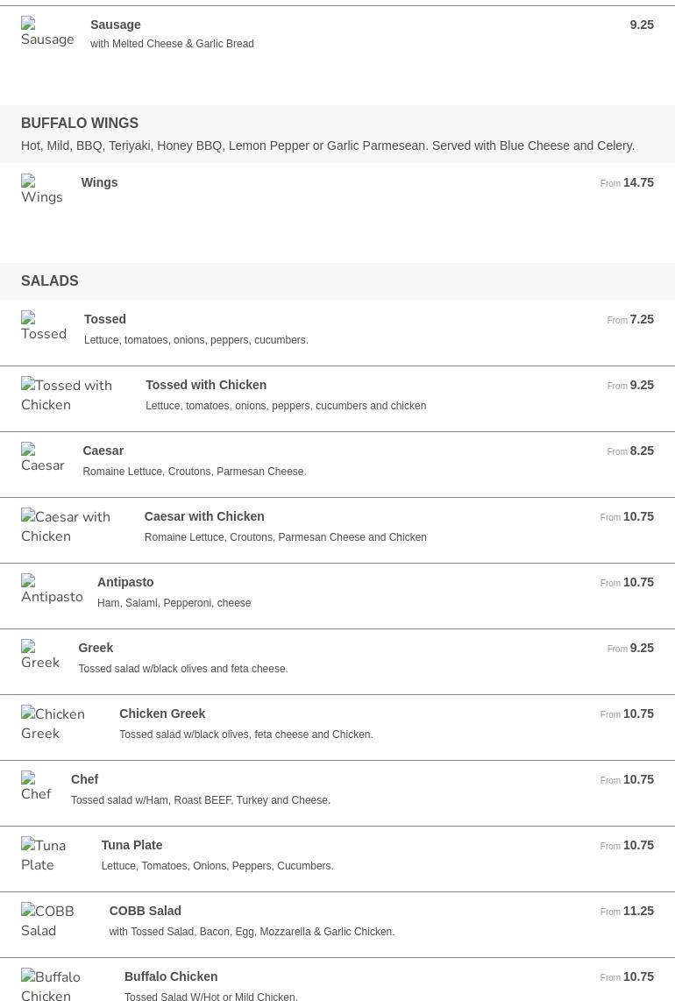
Task: Click the Sausage item thumbnail image
Action: 47,32
